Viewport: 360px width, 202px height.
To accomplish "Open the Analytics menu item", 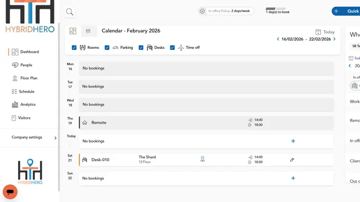I will [28, 104].
